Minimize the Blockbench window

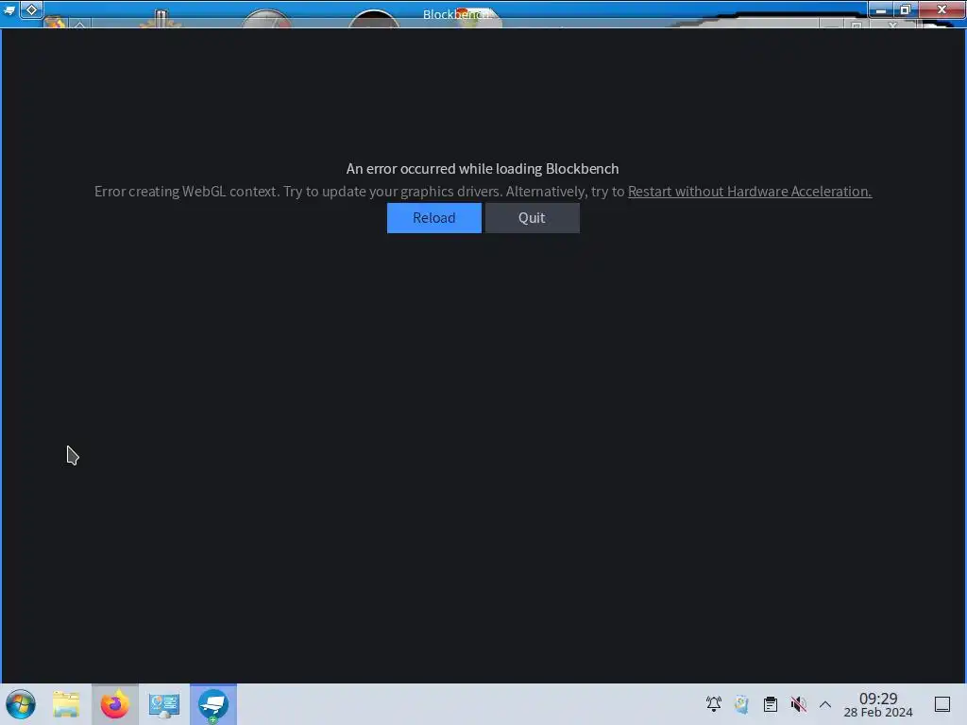point(881,9)
